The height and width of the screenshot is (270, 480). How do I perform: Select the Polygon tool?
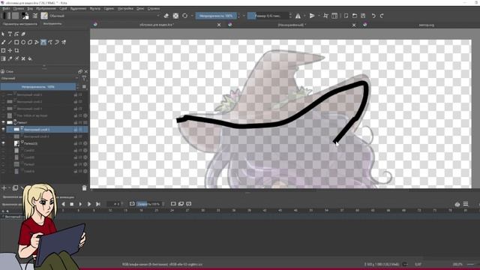pyautogui.click(x=30, y=42)
